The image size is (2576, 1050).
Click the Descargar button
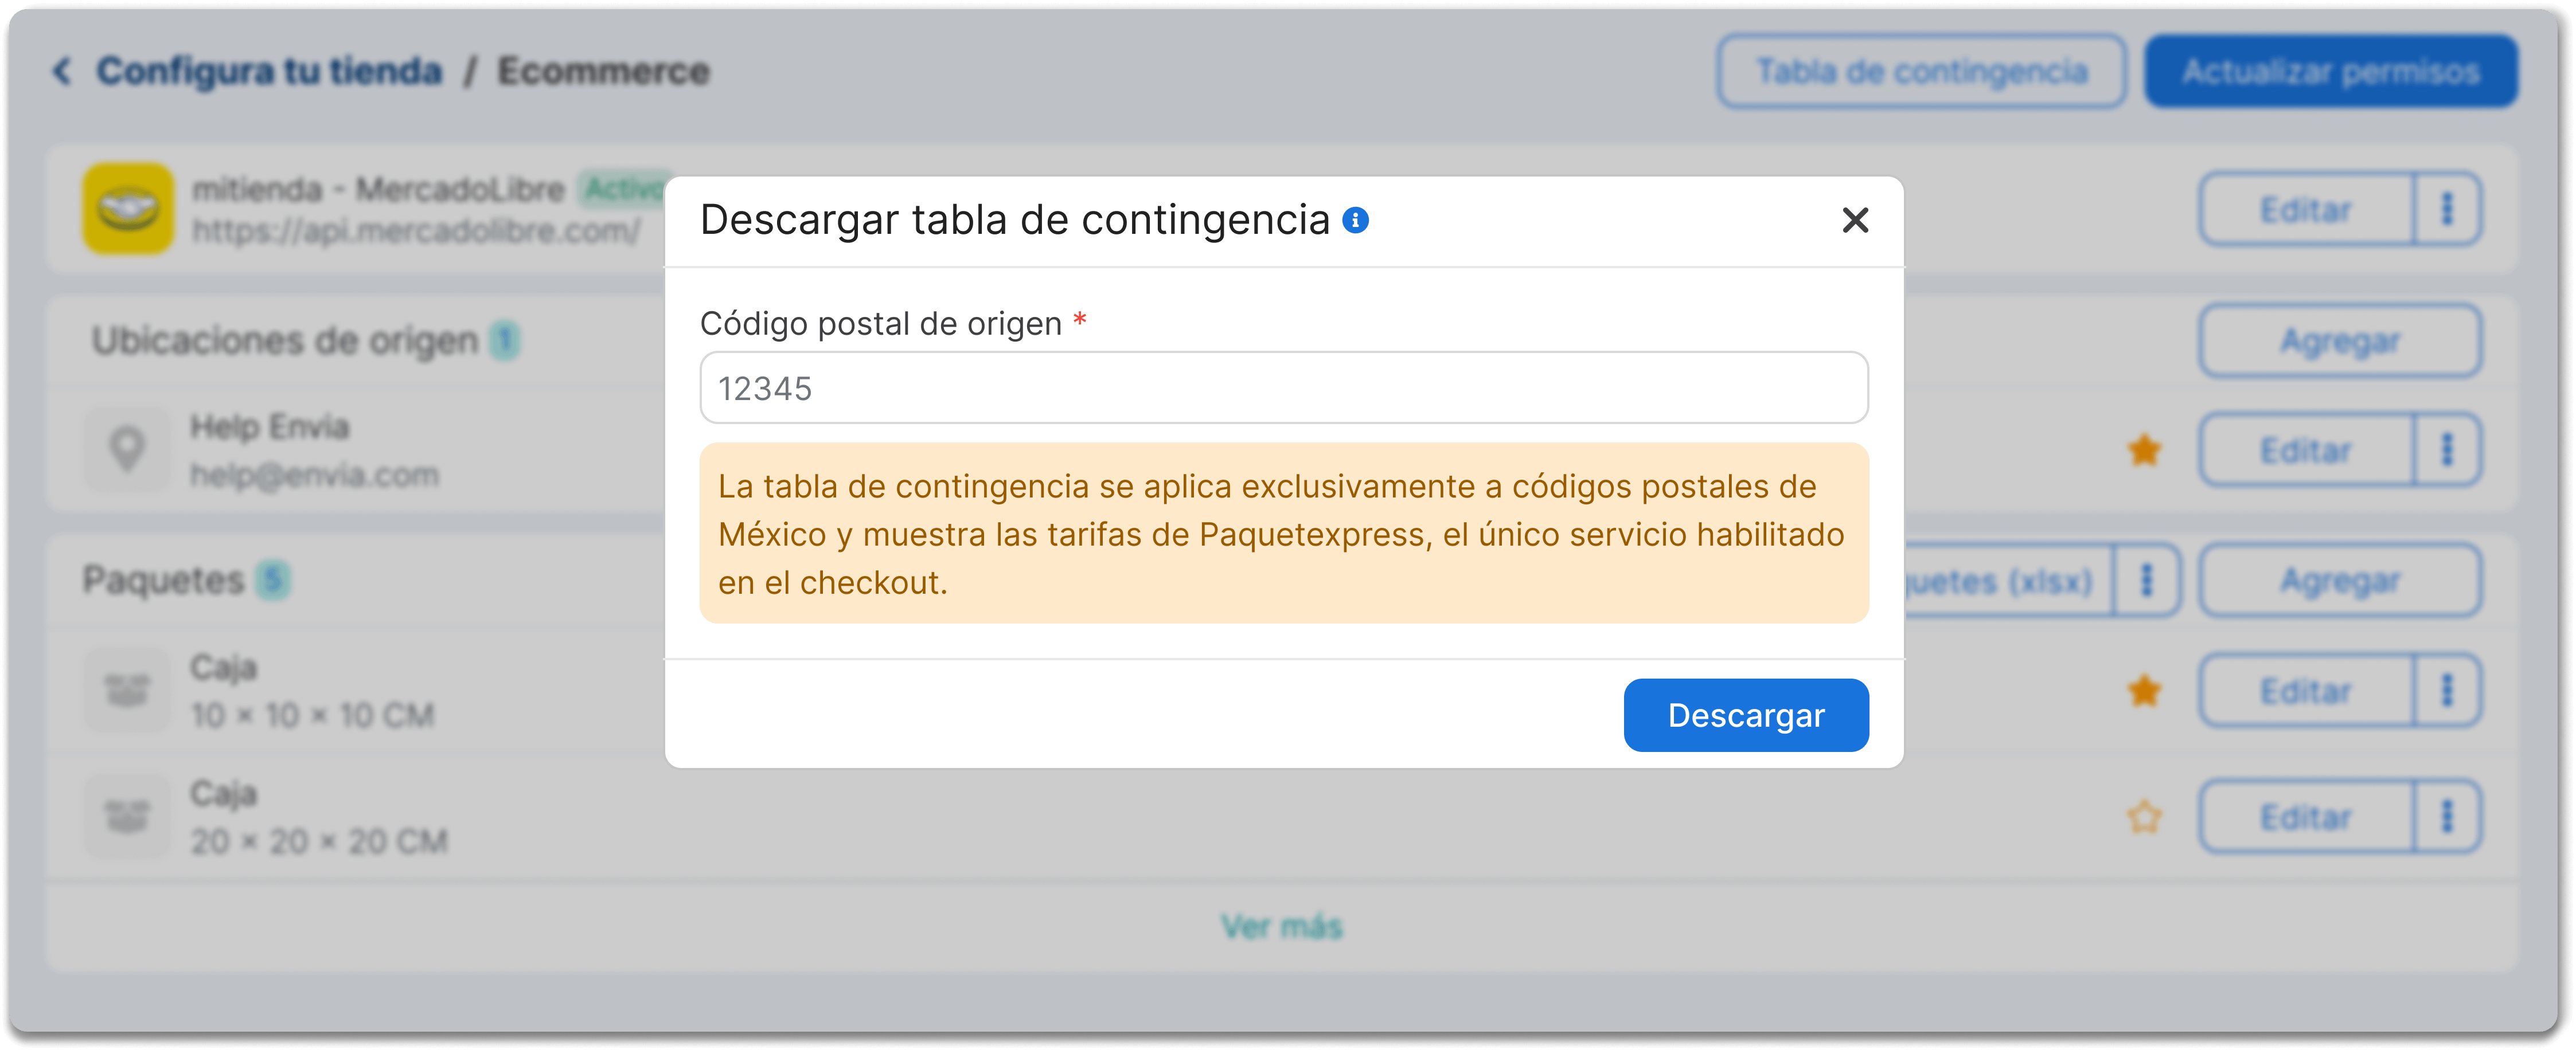[1746, 715]
